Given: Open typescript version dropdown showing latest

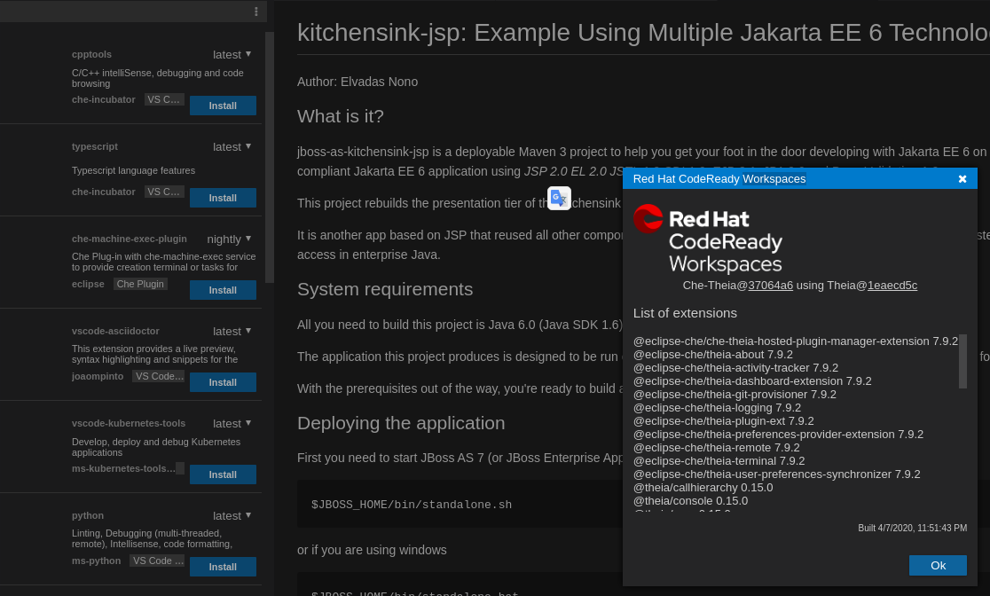Looking at the screenshot, I should 232,147.
